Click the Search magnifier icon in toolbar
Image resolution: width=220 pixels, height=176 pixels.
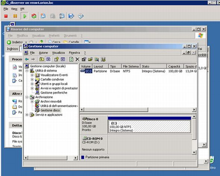pos(97,59)
